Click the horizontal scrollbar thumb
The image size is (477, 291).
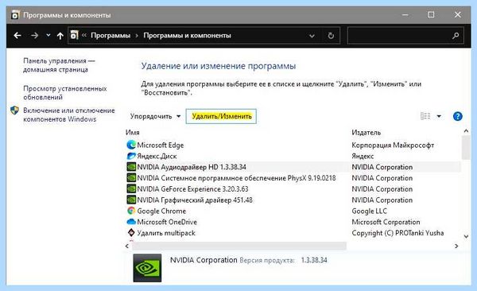coord(239,246)
